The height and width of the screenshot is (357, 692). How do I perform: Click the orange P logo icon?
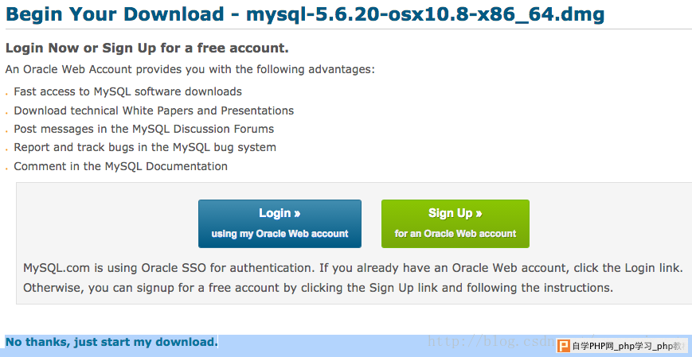tap(564, 346)
